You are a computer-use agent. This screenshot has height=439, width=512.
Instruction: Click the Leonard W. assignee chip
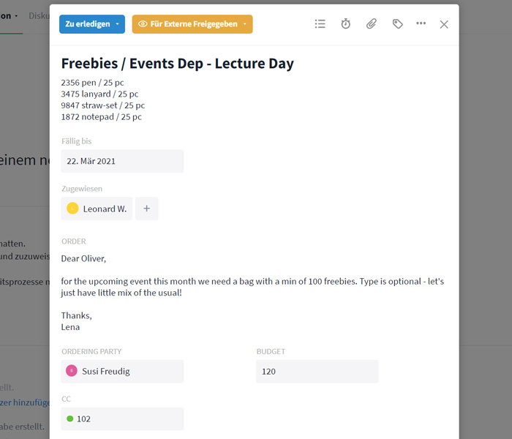point(97,209)
